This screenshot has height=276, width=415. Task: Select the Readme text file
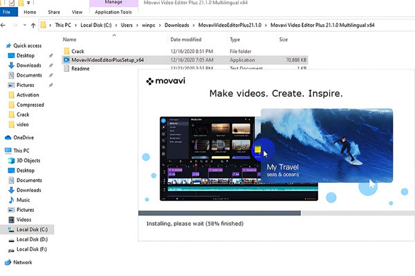point(80,69)
